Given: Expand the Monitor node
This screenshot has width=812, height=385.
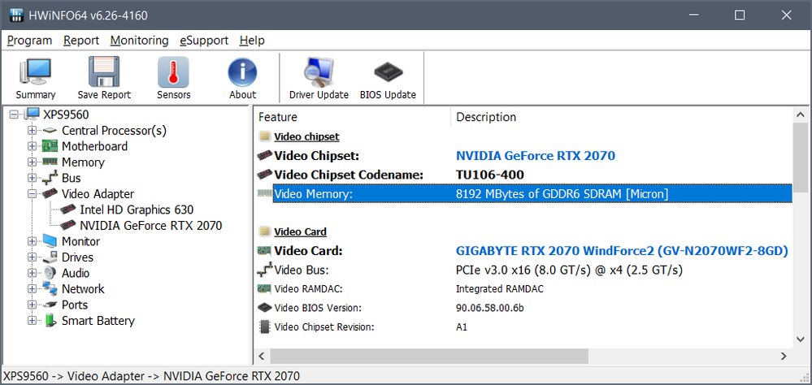Looking at the screenshot, I should click(x=33, y=242).
